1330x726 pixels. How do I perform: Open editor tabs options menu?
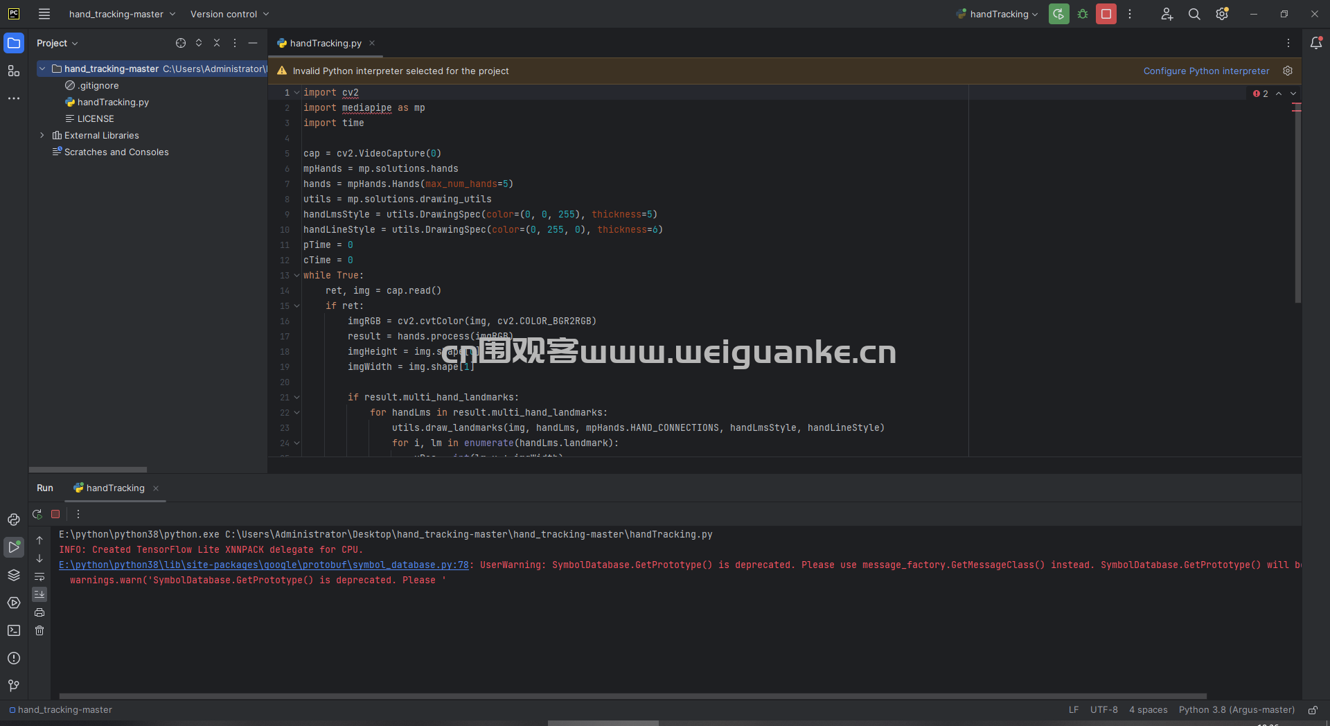1288,43
